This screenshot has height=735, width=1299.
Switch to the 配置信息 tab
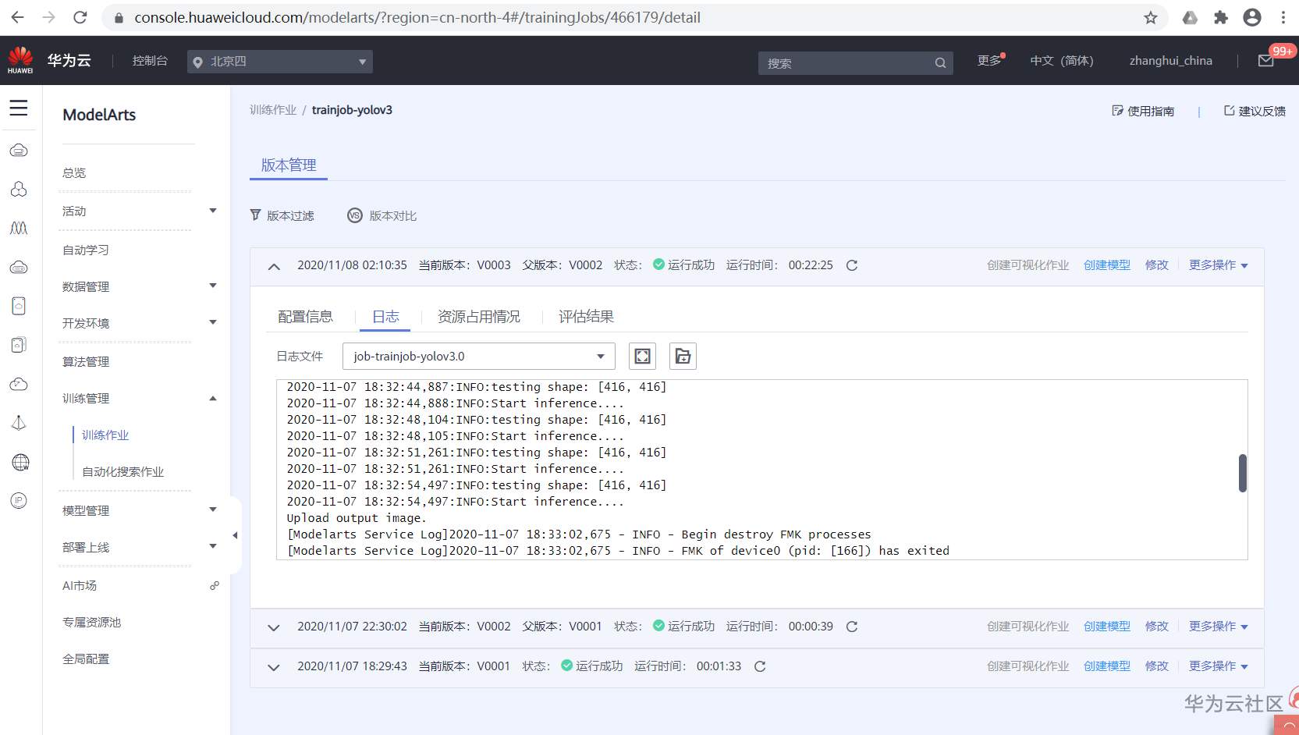pyautogui.click(x=305, y=317)
